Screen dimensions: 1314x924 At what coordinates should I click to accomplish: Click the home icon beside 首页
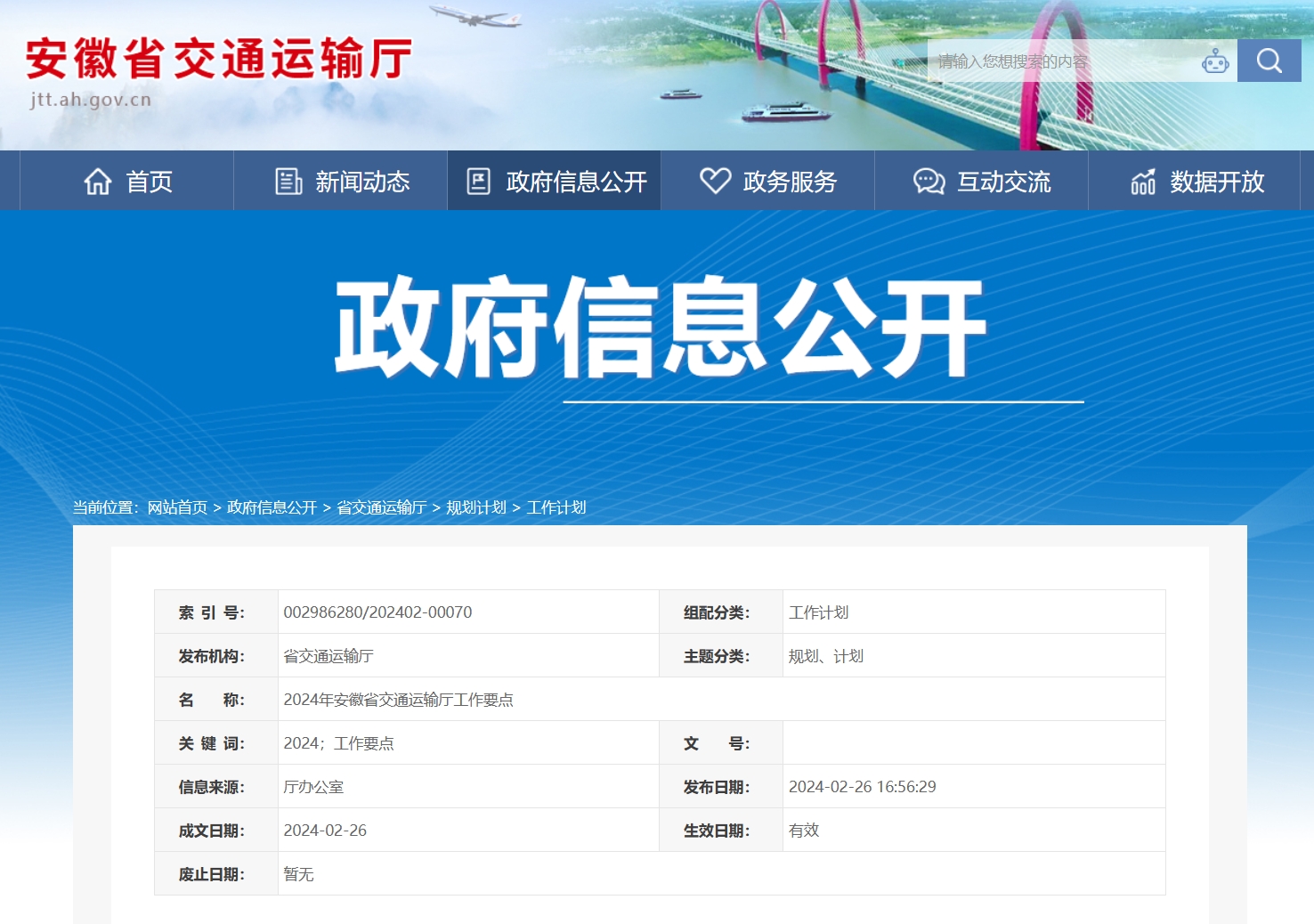[x=98, y=182]
